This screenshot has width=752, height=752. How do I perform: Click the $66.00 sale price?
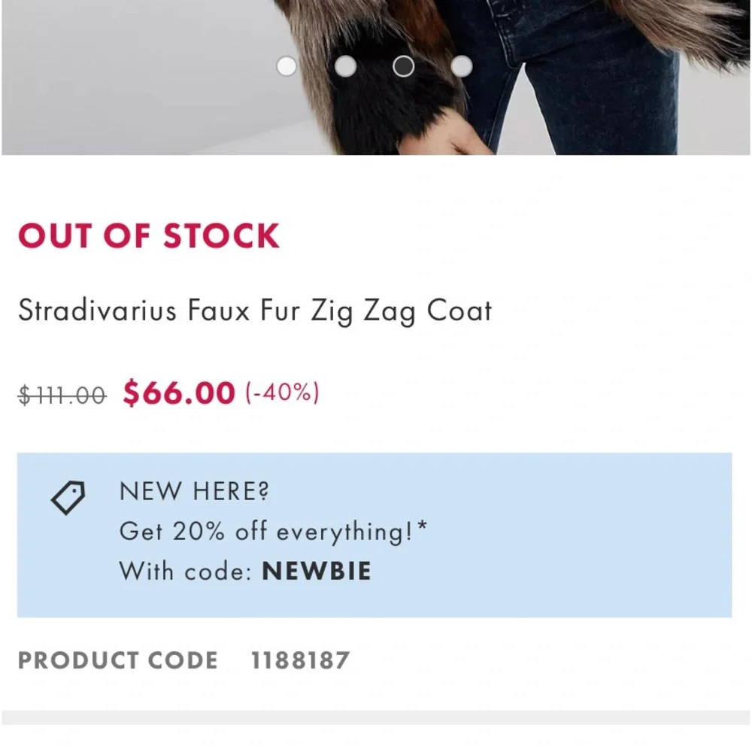click(x=179, y=393)
